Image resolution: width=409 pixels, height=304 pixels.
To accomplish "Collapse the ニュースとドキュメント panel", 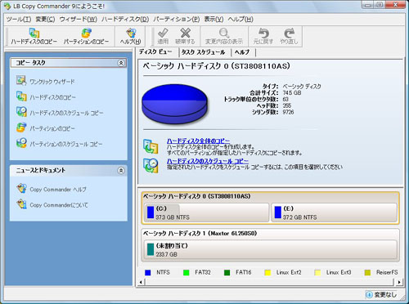I will coord(121,171).
